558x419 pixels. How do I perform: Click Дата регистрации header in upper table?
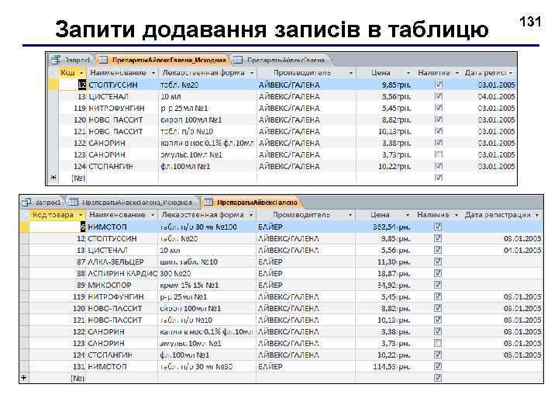coord(488,73)
